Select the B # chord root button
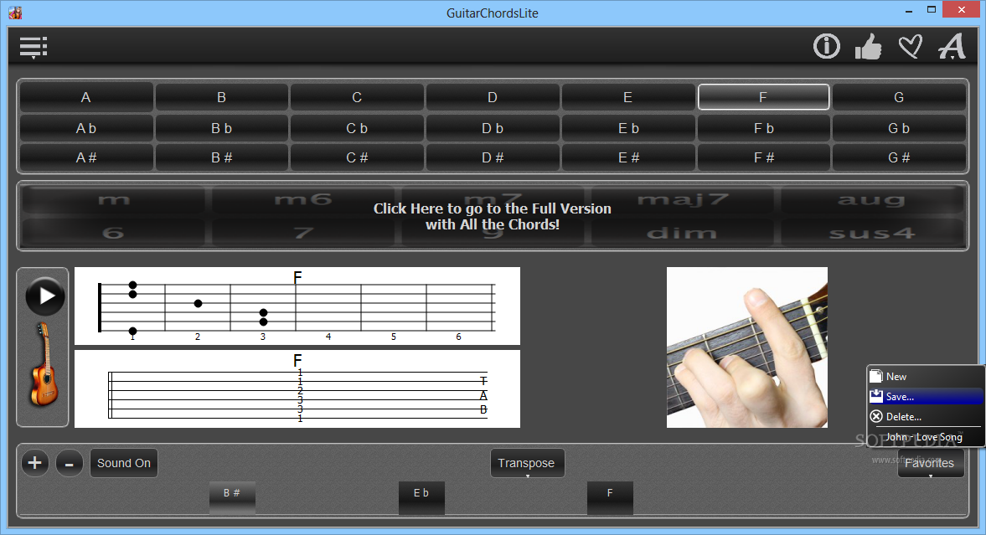The height and width of the screenshot is (535, 986). click(x=221, y=157)
